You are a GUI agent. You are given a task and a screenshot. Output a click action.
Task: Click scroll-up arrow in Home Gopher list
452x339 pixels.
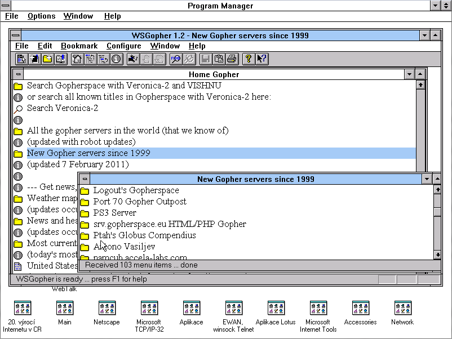click(420, 84)
